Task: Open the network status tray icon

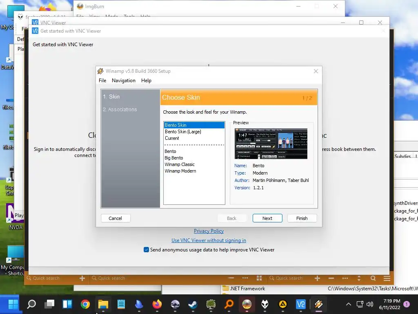Action: tap(360, 304)
